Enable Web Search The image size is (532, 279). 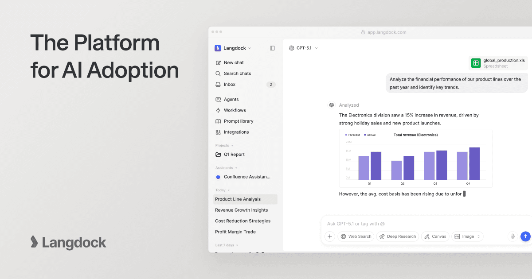point(356,236)
